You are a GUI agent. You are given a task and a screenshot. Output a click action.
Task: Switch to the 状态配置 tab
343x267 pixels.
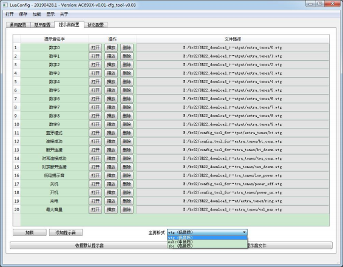point(95,25)
